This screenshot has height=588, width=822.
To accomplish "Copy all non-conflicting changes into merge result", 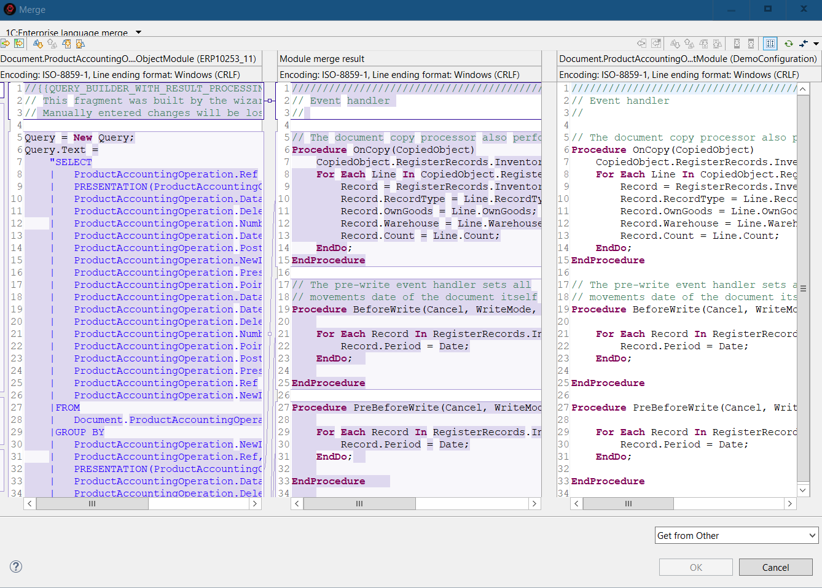I will (19, 44).
